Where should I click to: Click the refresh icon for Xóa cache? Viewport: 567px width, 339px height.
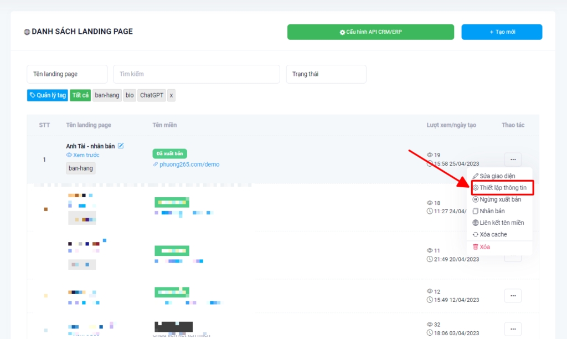click(476, 235)
